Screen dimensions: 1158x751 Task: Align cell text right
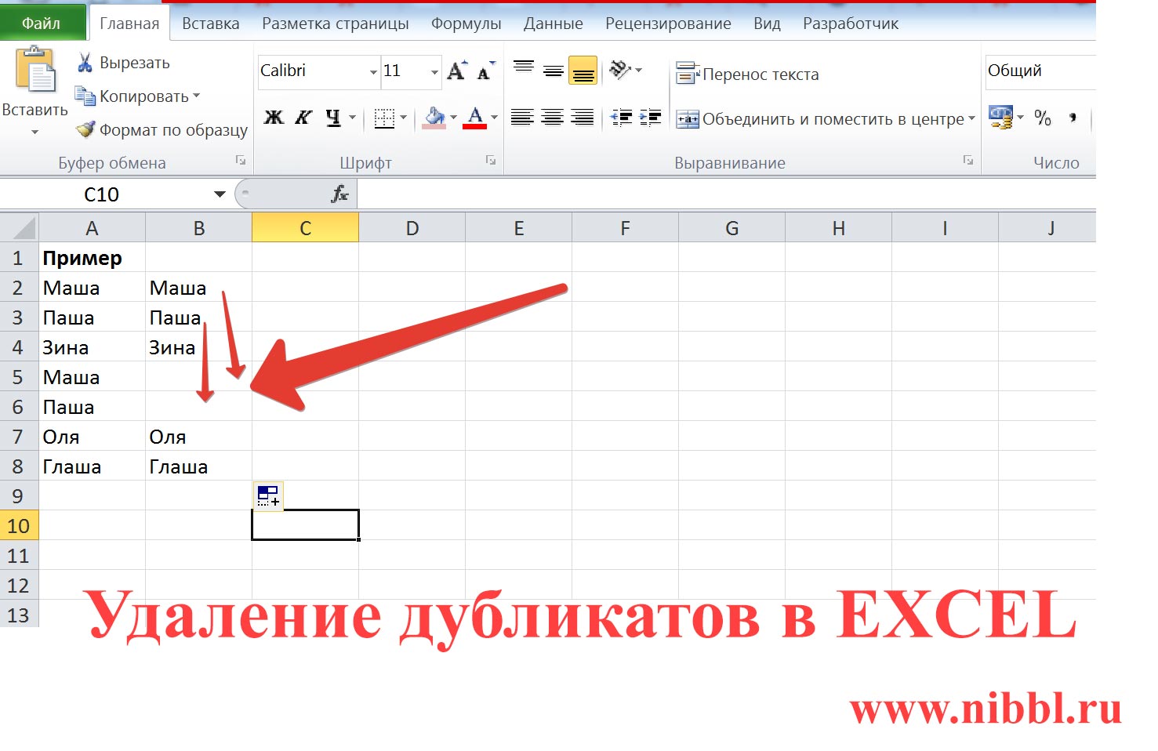pyautogui.click(x=582, y=118)
